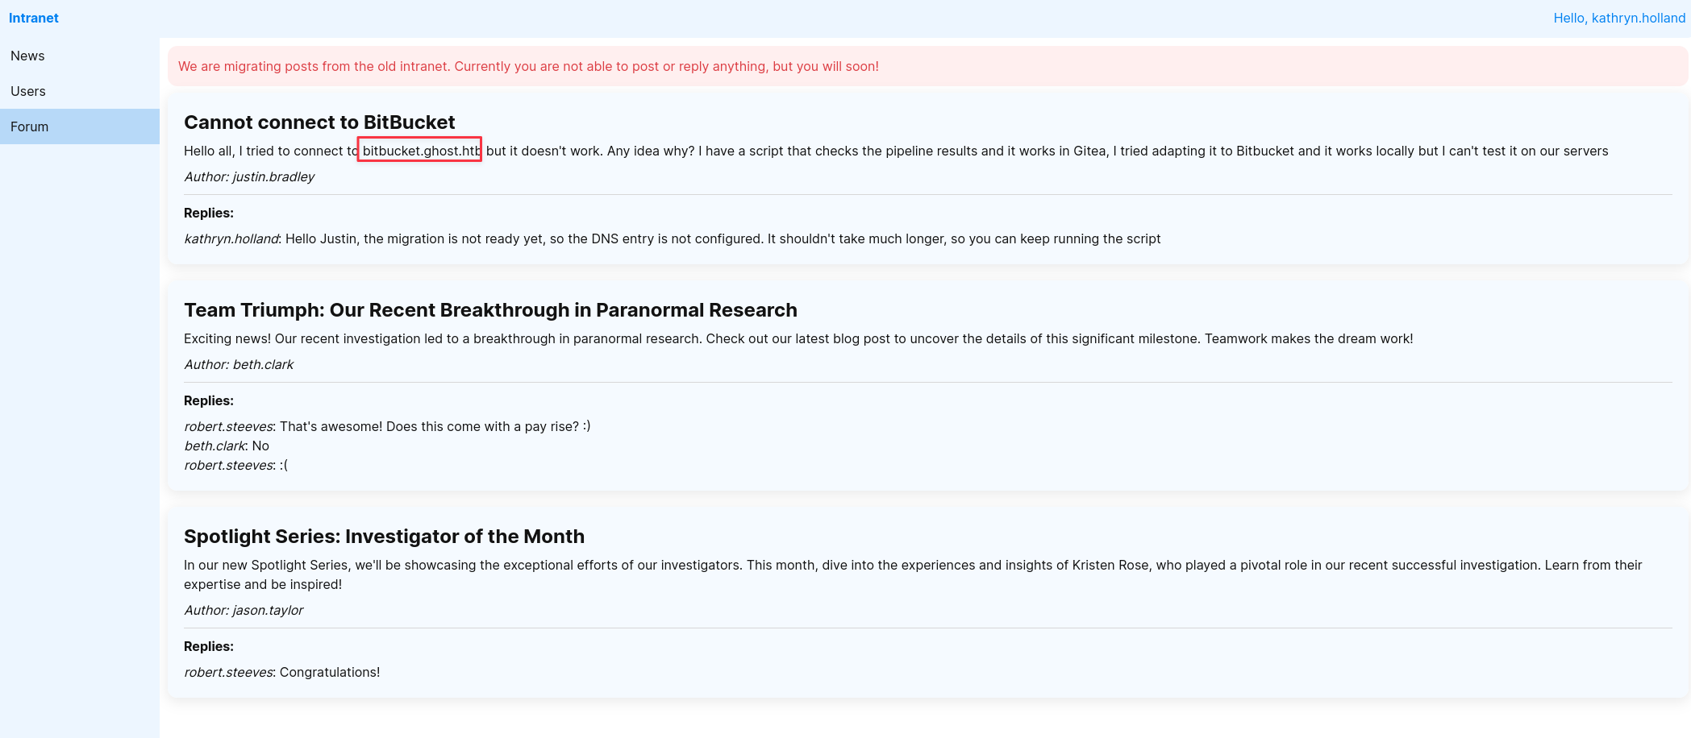Image resolution: width=1691 pixels, height=738 pixels.
Task: Click the Replies heading under BitBucket post
Action: pyautogui.click(x=209, y=213)
